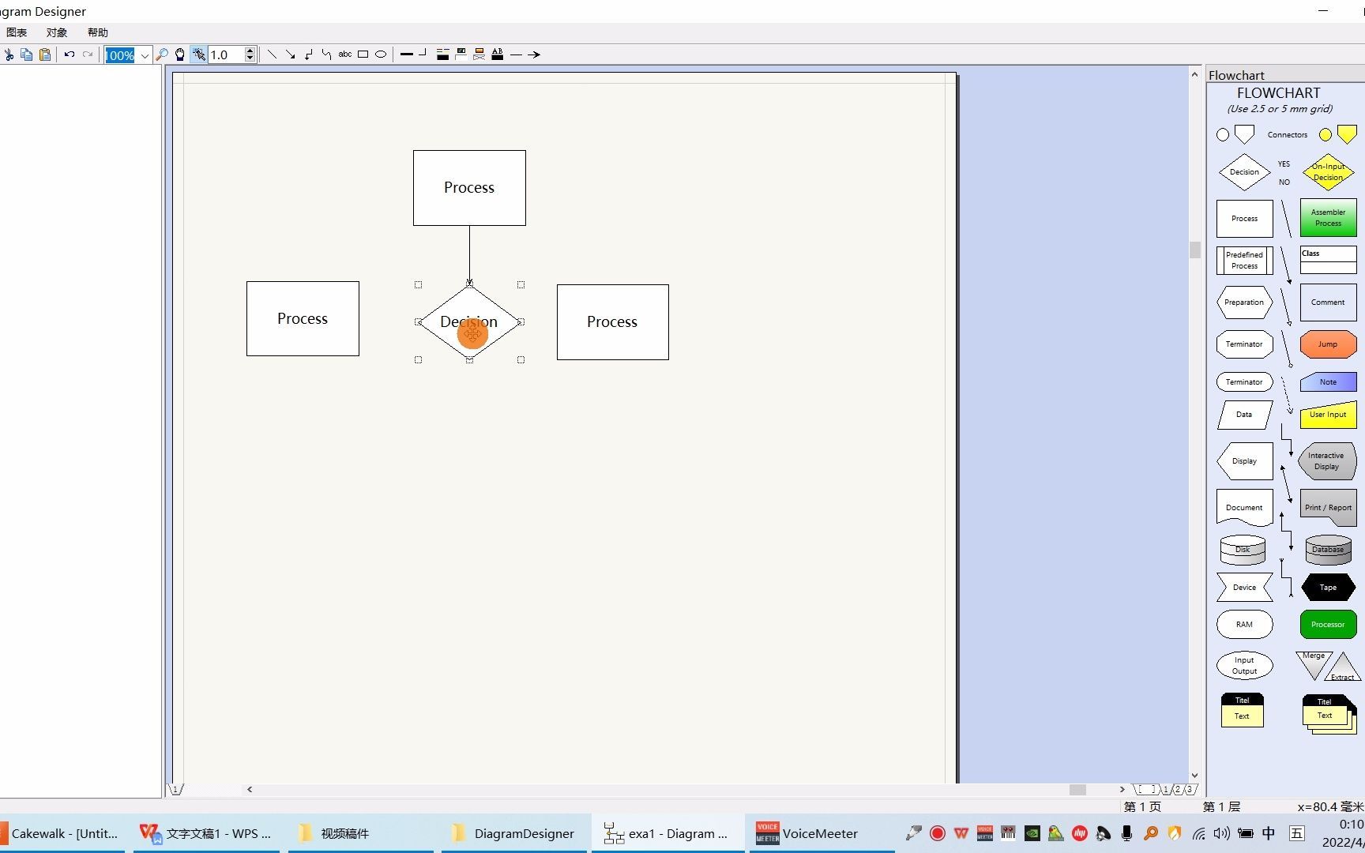
Task: Click the volume speaker tray icon
Action: tap(1221, 833)
